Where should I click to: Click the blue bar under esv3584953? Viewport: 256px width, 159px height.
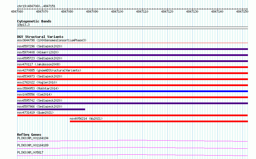click(132, 91)
